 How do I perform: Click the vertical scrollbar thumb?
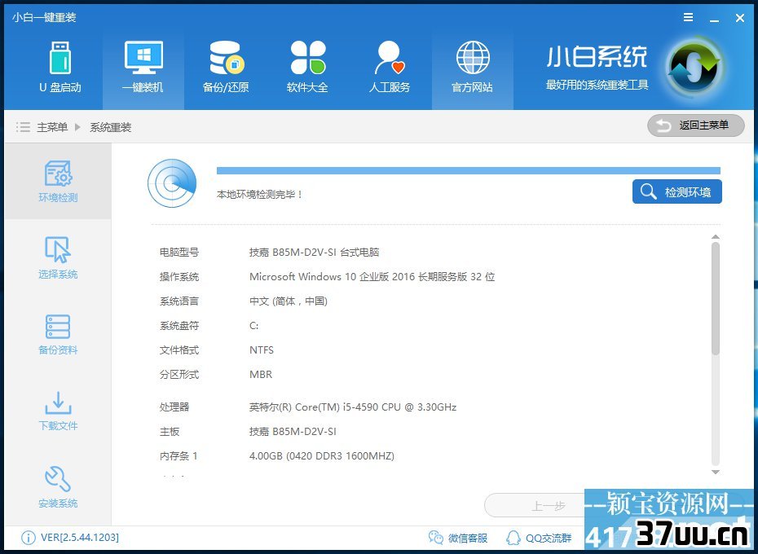(716, 298)
